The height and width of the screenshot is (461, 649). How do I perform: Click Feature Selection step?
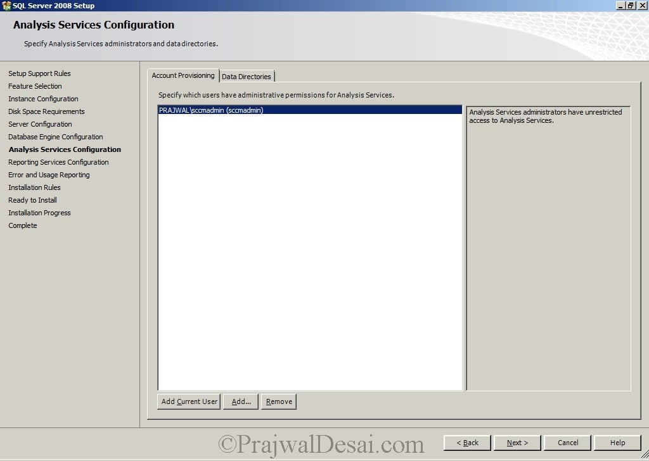35,86
